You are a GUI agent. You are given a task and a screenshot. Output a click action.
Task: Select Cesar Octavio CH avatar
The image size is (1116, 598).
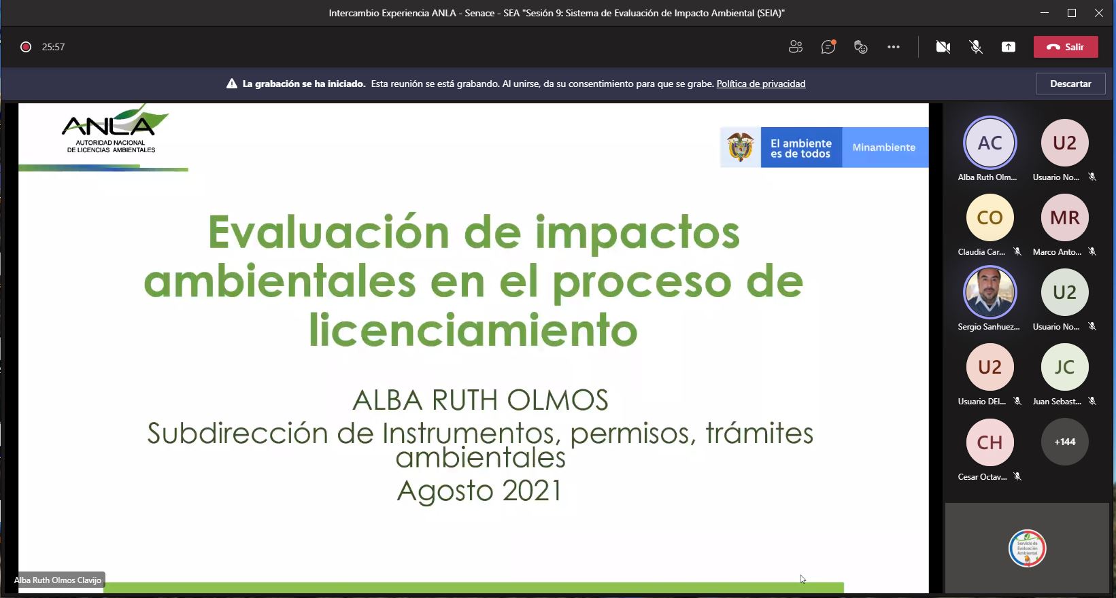pyautogui.click(x=990, y=442)
